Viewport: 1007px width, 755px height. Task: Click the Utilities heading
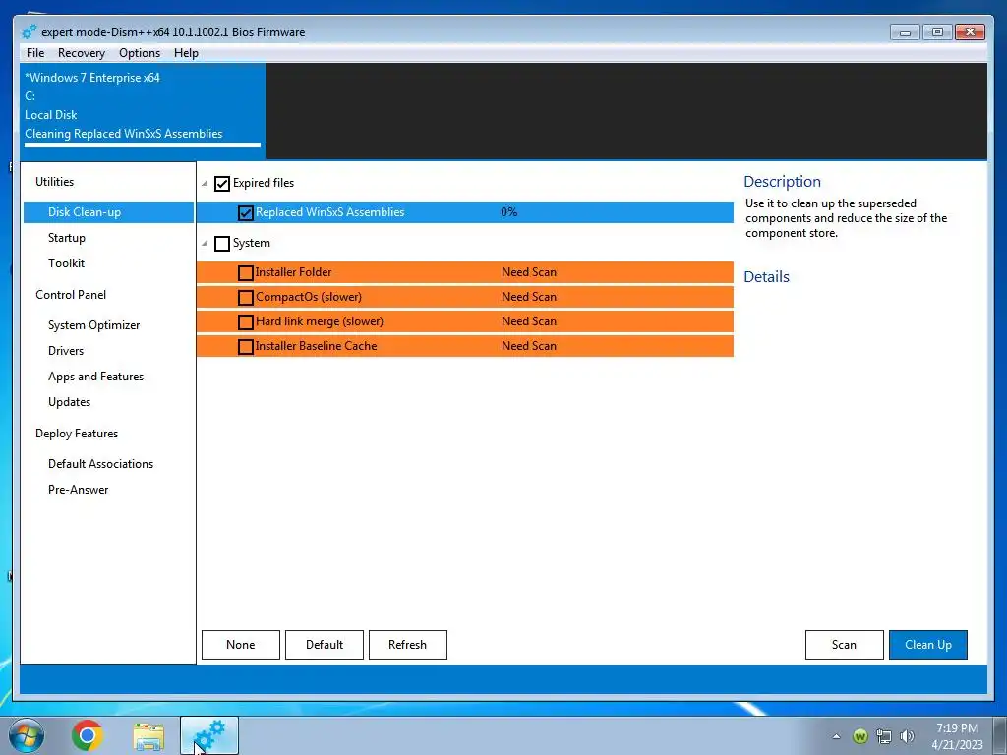[x=55, y=182]
